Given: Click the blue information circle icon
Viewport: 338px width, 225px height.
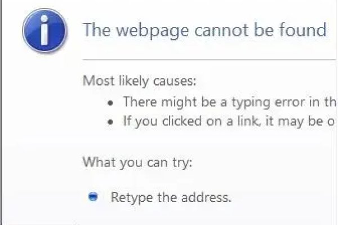Looking at the screenshot, I should [x=45, y=30].
